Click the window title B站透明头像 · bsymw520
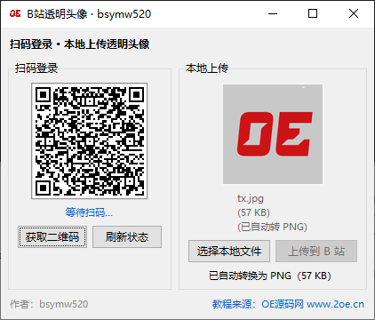The width and height of the screenshot is (375, 320). [x=89, y=14]
